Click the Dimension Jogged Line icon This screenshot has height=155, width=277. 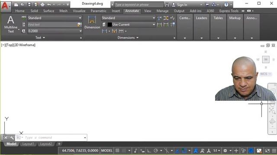click(173, 18)
